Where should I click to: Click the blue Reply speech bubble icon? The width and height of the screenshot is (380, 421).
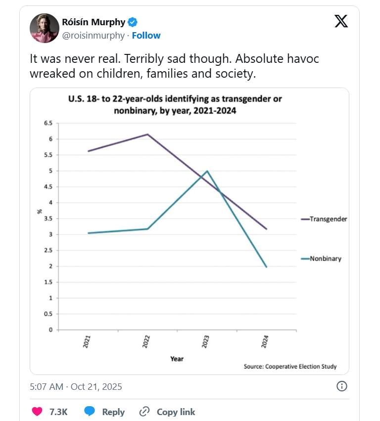pos(90,412)
